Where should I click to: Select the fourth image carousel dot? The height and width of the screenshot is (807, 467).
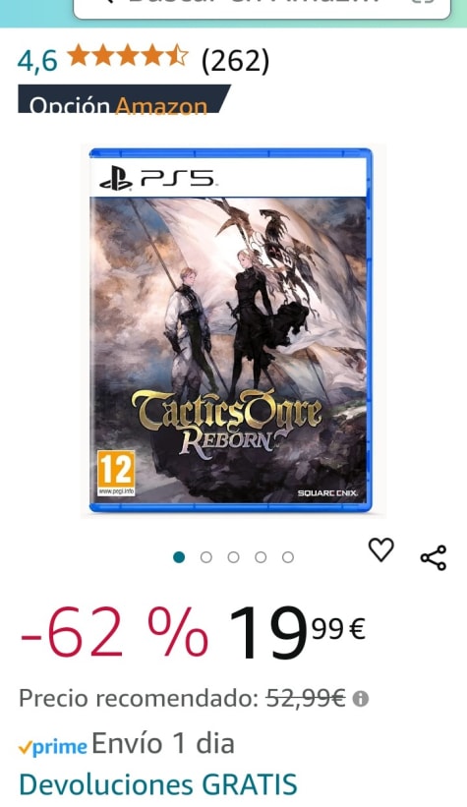pyautogui.click(x=262, y=557)
